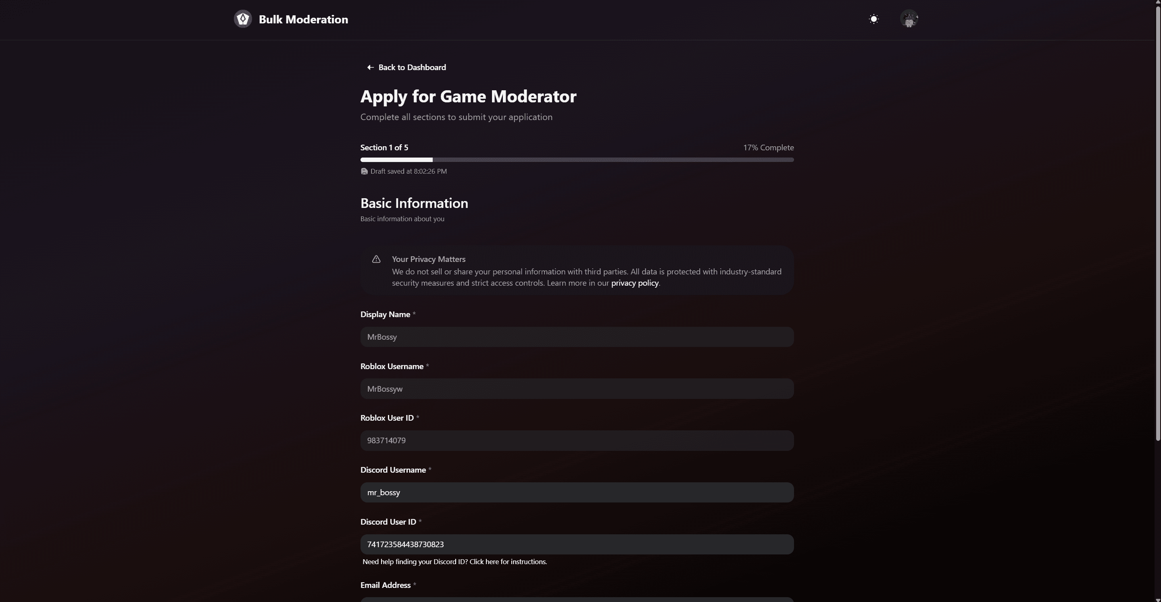Viewport: 1161px width, 602px height.
Task: Select the Discord Username field showing mr_bossy
Action: tap(577, 492)
